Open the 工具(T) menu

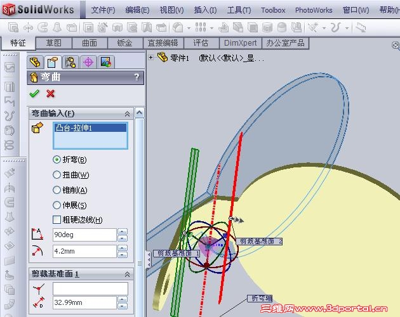tap(239, 10)
